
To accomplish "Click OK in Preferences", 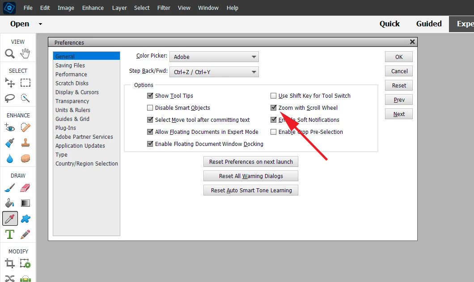I will [x=399, y=57].
